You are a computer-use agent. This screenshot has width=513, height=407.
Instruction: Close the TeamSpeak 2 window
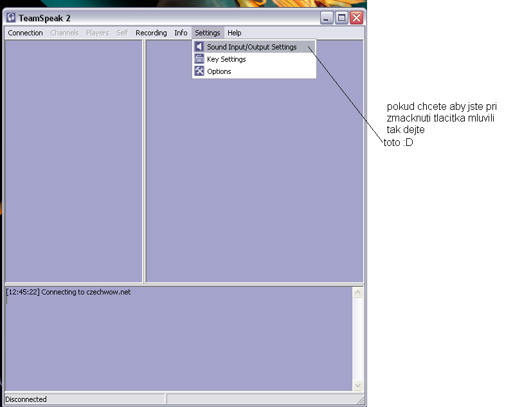[356, 18]
